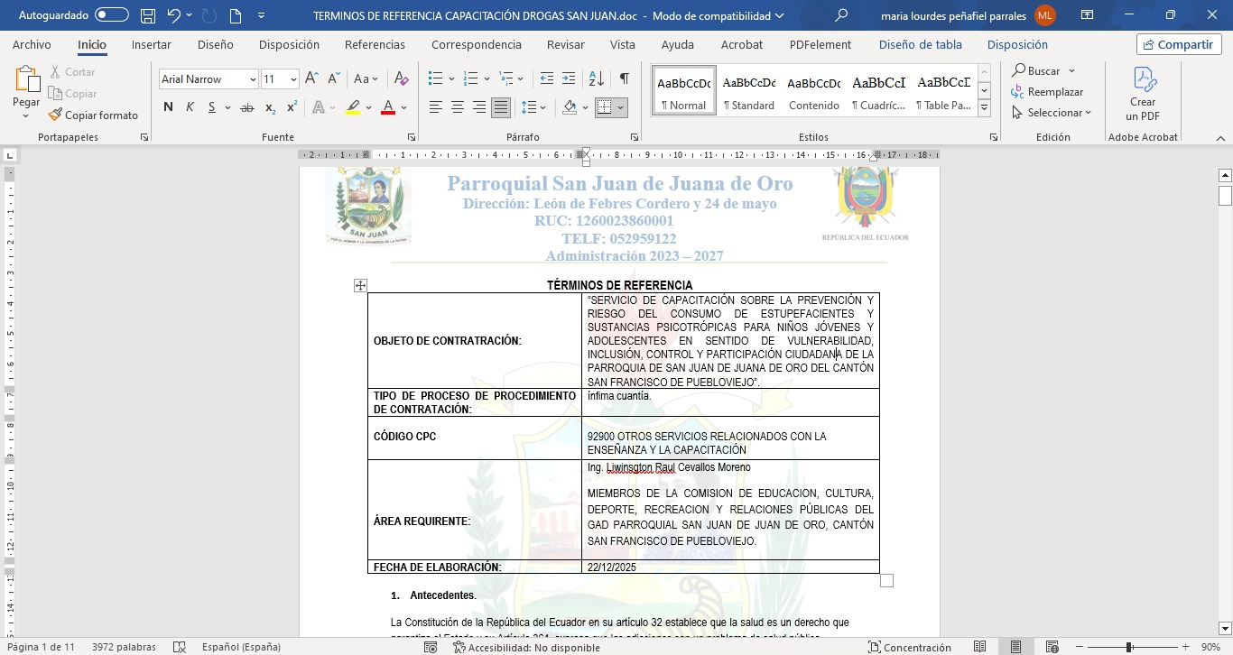
Task: Switch to the Revisar tab
Action: click(565, 45)
